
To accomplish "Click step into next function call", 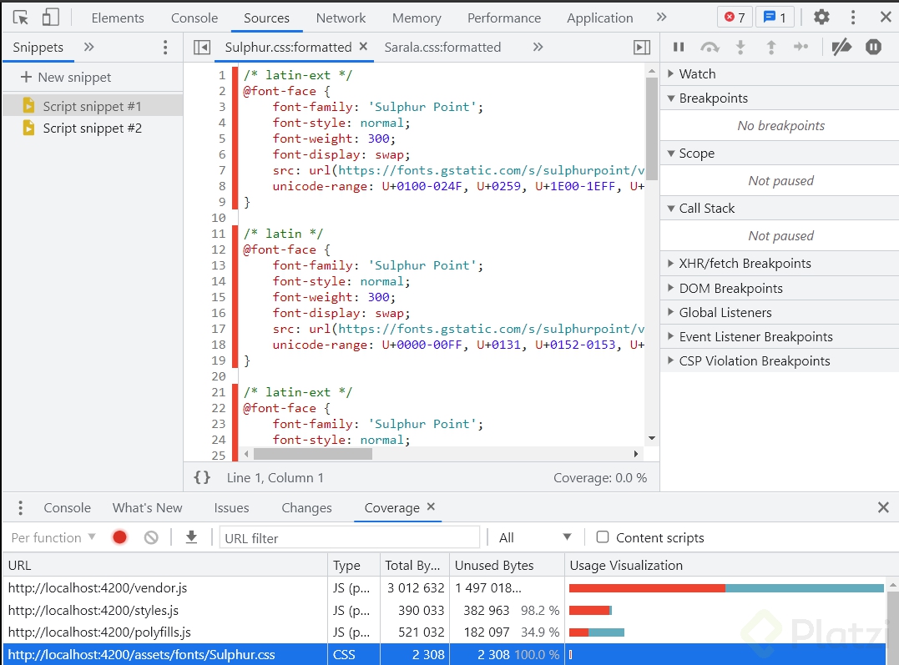I will (x=740, y=47).
